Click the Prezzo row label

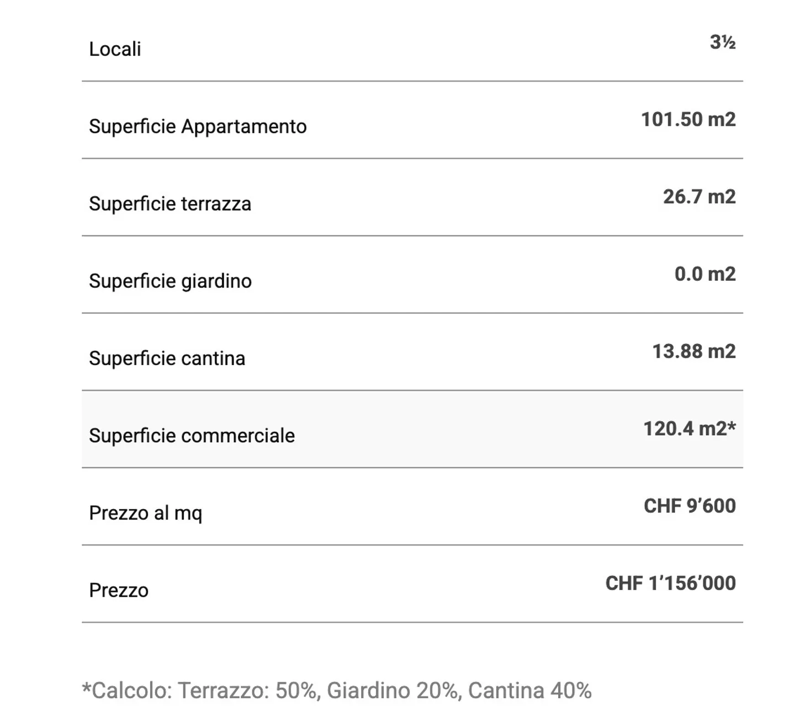(119, 590)
